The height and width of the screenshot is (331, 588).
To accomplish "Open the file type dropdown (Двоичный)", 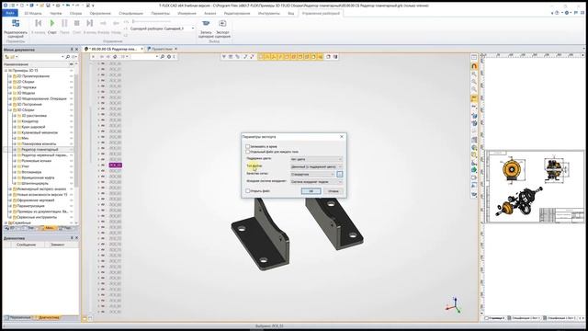I will click(x=316, y=166).
